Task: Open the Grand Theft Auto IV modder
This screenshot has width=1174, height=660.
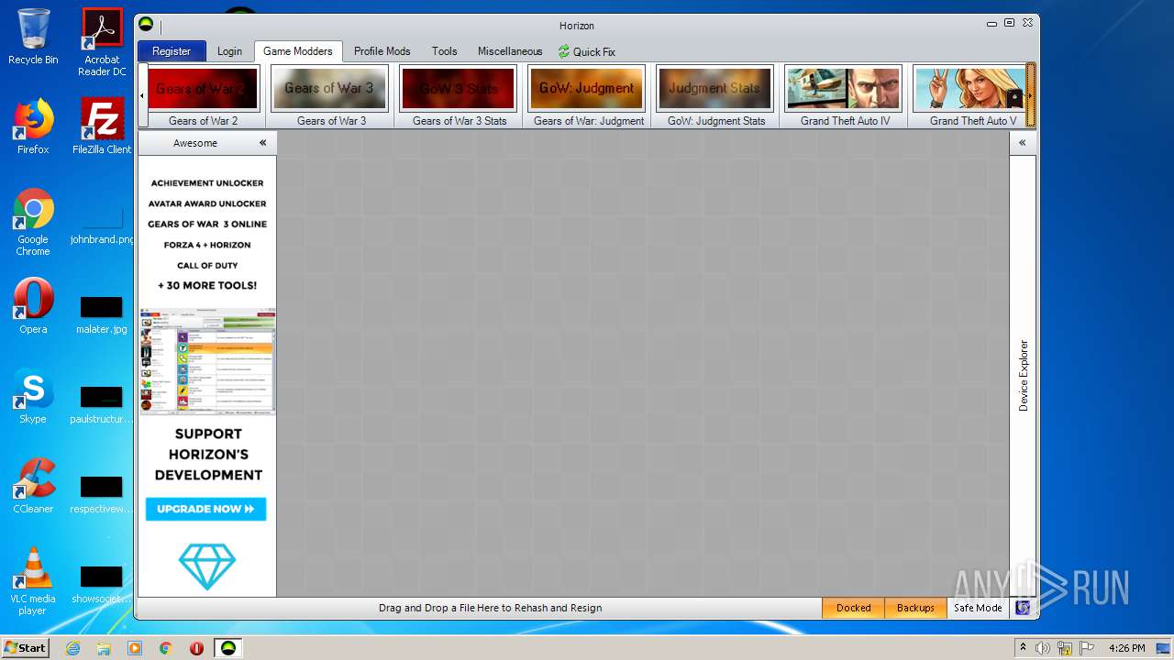Action: click(844, 96)
